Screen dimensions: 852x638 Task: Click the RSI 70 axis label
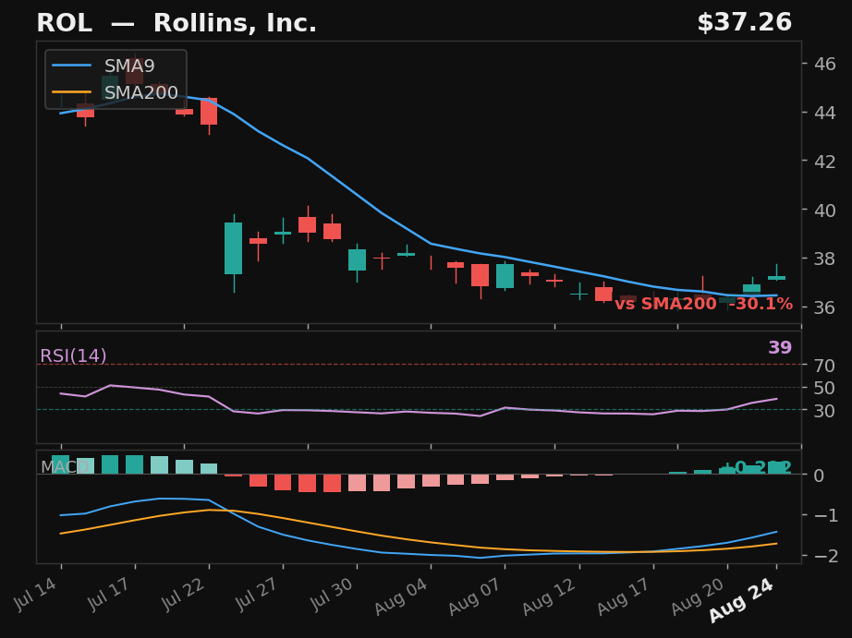pos(824,366)
